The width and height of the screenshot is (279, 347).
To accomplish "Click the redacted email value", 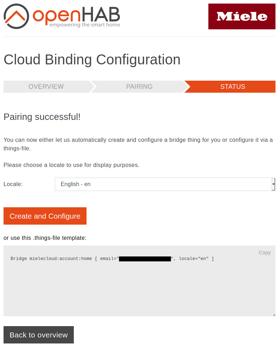I will pyautogui.click(x=145, y=259).
